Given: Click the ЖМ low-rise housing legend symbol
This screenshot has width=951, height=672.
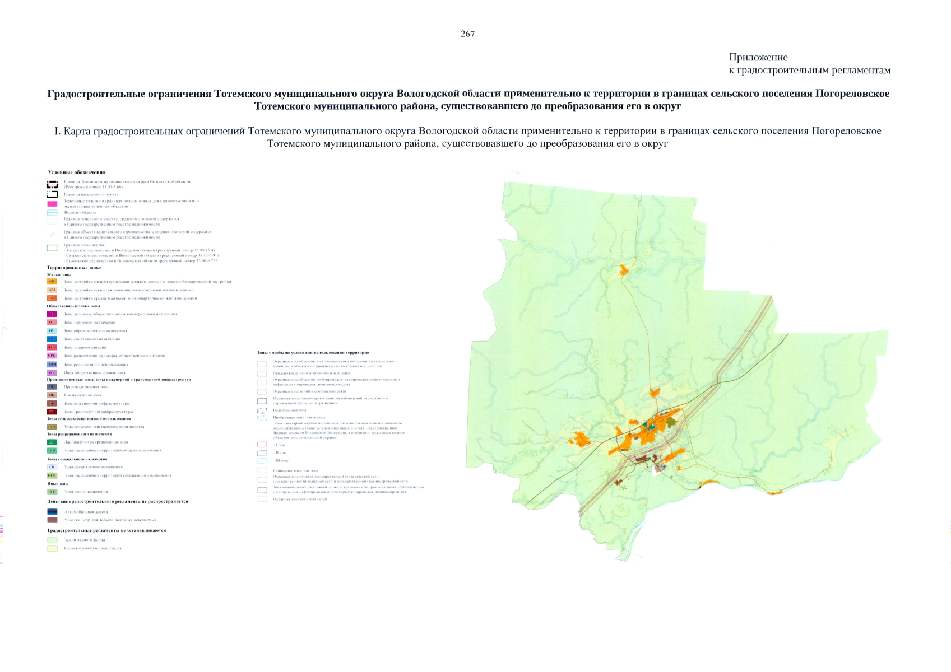Looking at the screenshot, I should click(x=52, y=290).
